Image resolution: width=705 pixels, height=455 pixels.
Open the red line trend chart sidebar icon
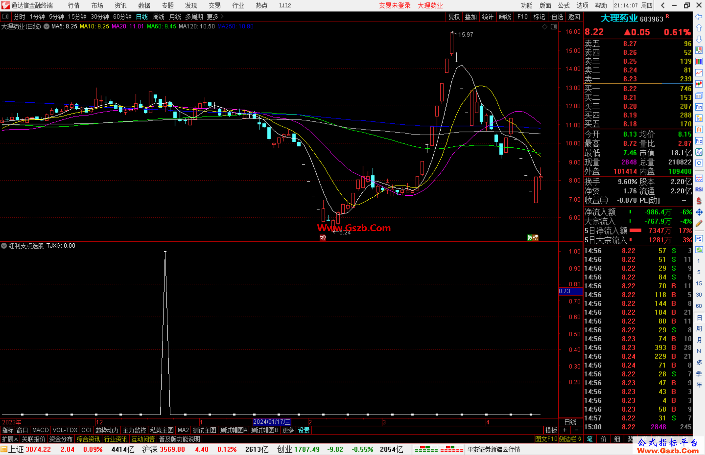point(699,73)
